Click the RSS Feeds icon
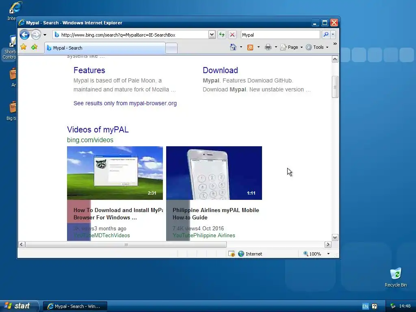The width and height of the screenshot is (416, 312). (250, 47)
